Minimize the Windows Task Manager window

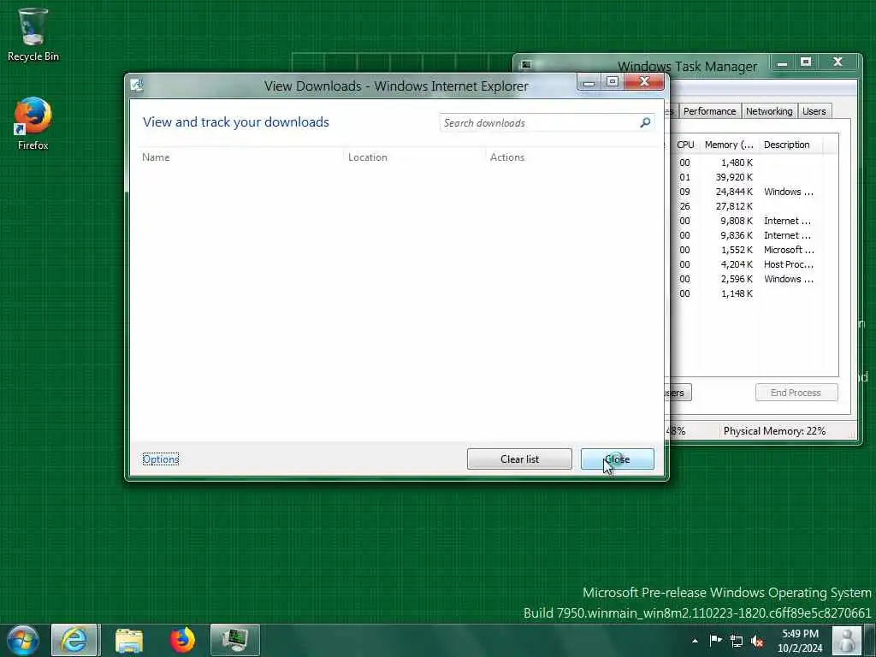(782, 62)
